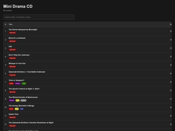Select row number 1 cell

point(6,31)
